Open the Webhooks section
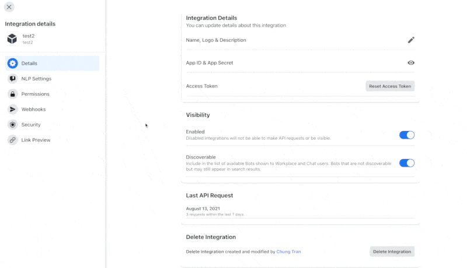Viewport: 467px width, 268px height. coord(52,110)
